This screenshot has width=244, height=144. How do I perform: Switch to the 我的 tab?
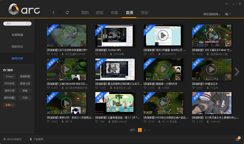85,13
